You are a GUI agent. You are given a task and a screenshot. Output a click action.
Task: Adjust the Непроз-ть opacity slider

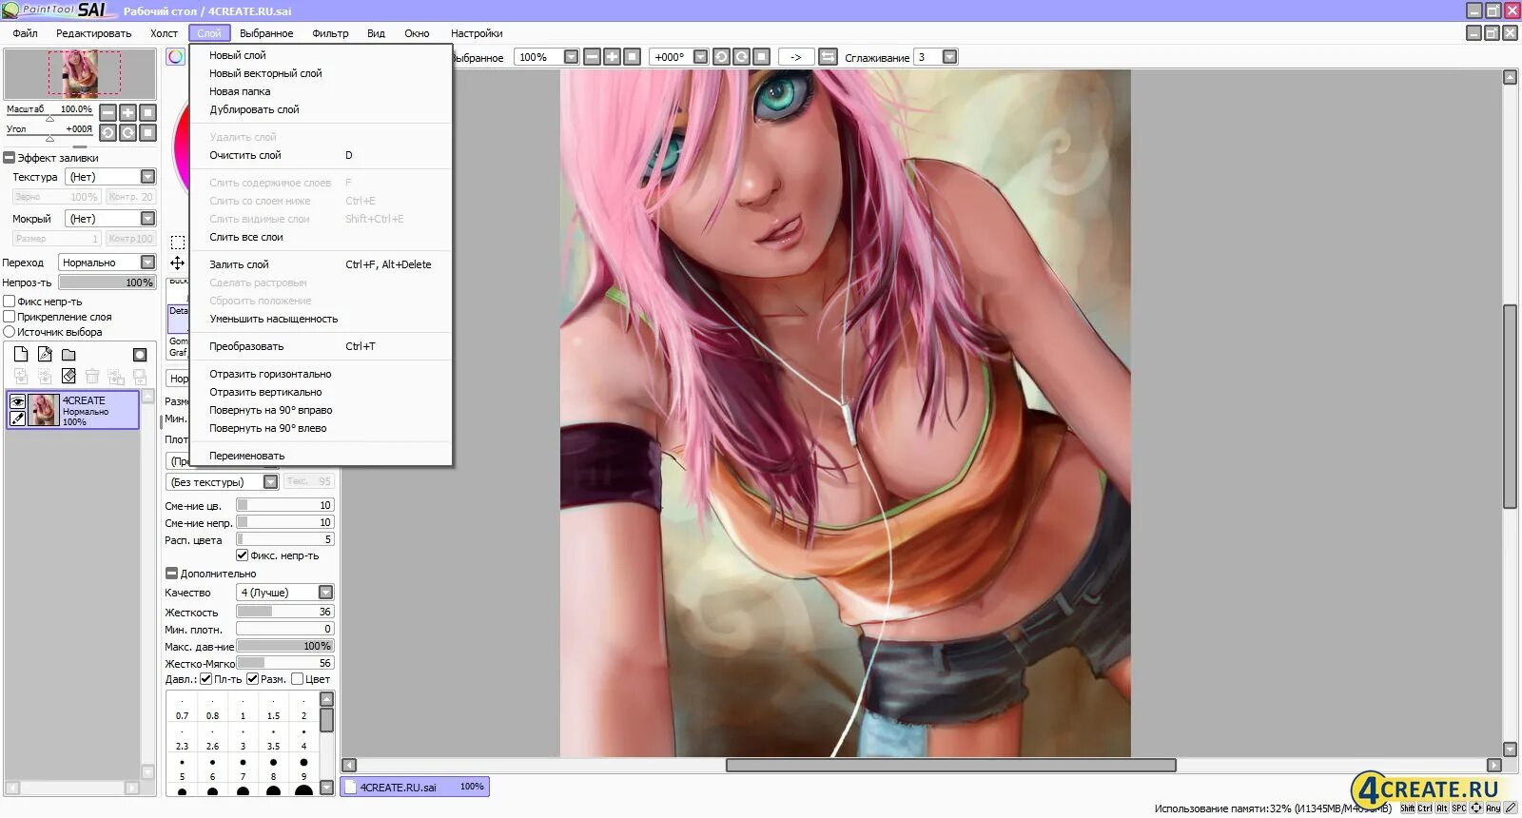[x=107, y=282]
